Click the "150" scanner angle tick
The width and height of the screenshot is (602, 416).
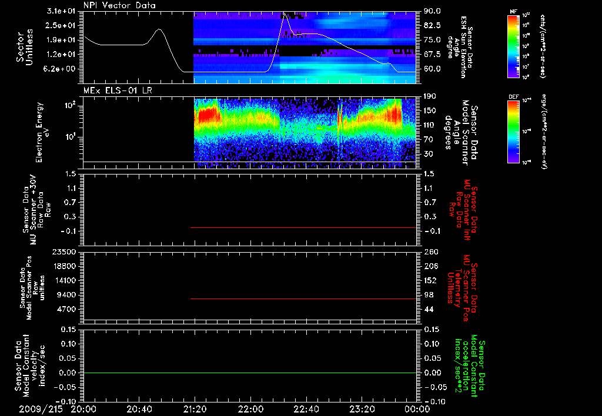[x=430, y=110]
